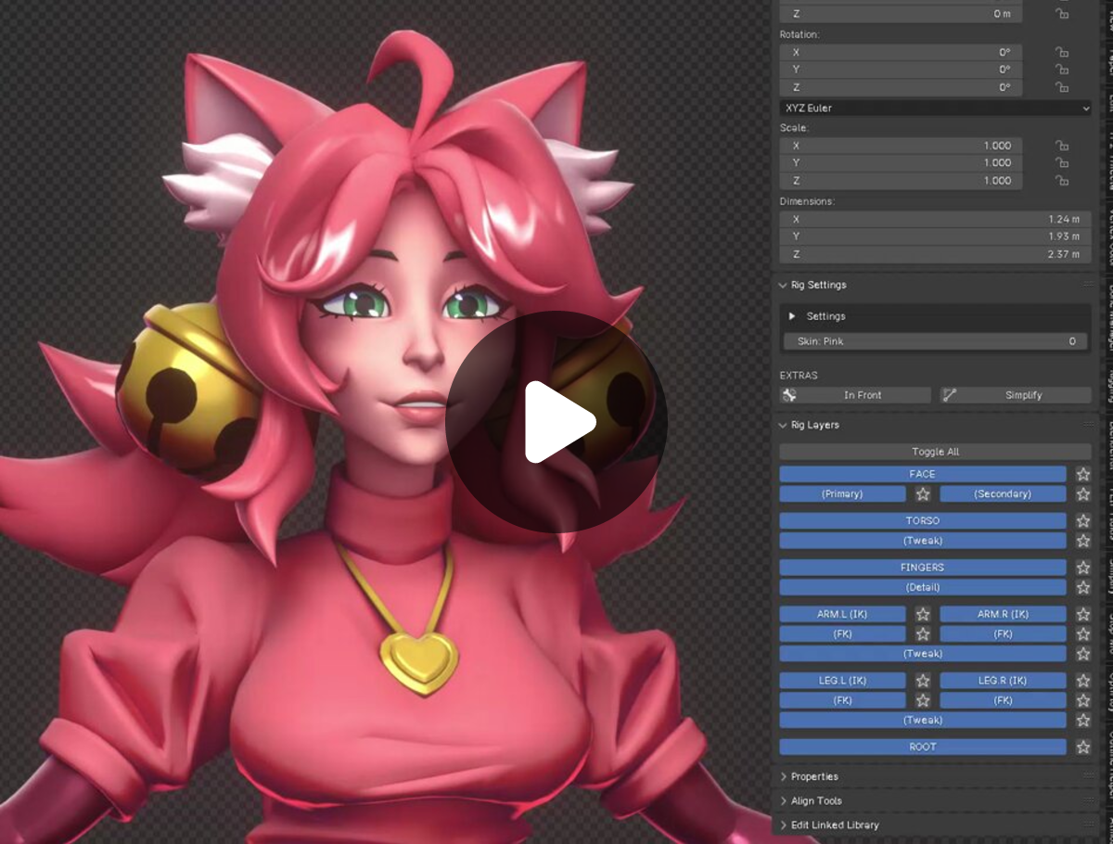The height and width of the screenshot is (844, 1113).
Task: Click the star icon beside the (Detail) layer
Action: [1082, 587]
